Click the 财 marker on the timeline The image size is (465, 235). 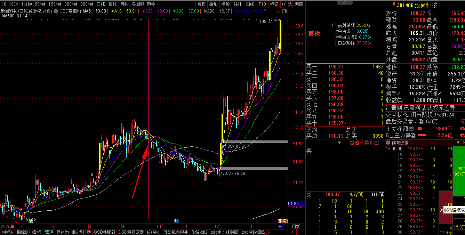tap(176, 221)
